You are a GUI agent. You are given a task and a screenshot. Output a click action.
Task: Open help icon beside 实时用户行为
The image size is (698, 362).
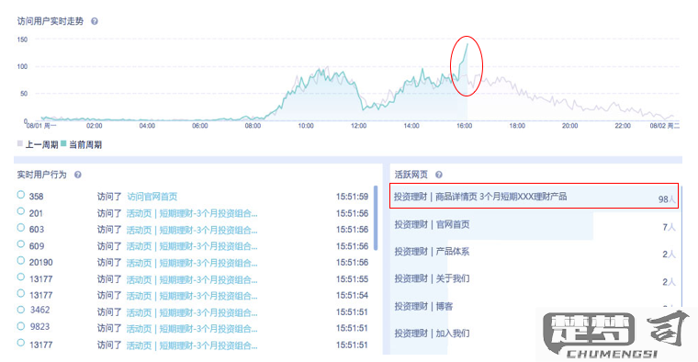click(x=77, y=175)
